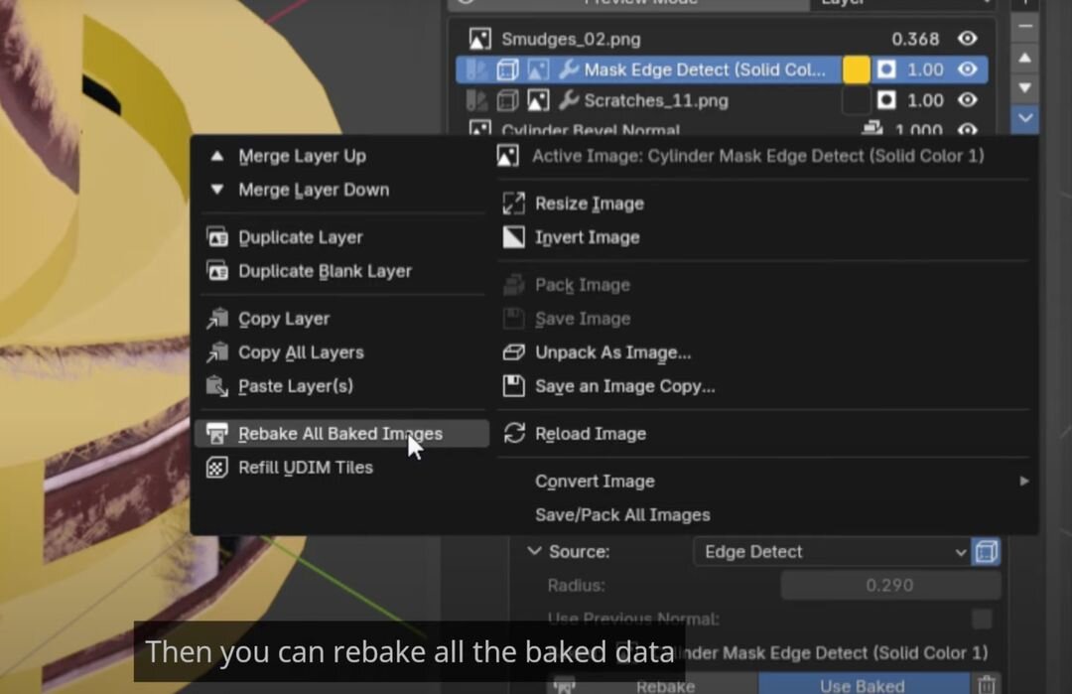Click the 1.00 opacity on Mask Edge Detect row

click(x=926, y=69)
